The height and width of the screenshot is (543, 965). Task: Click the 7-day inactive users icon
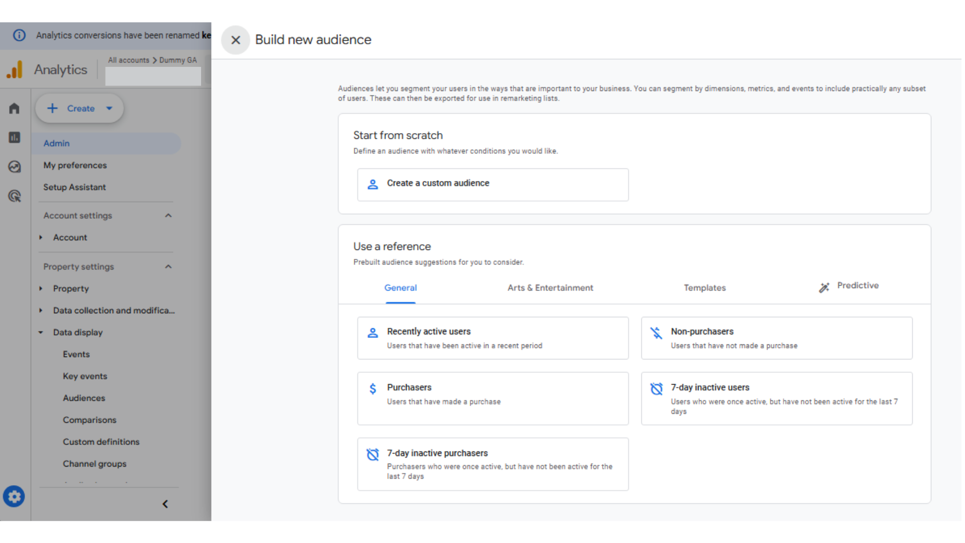click(656, 387)
